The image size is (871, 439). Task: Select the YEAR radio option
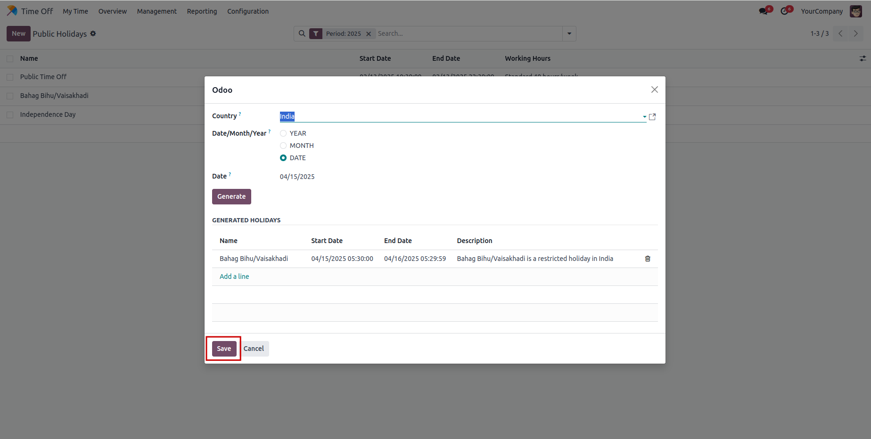283,133
